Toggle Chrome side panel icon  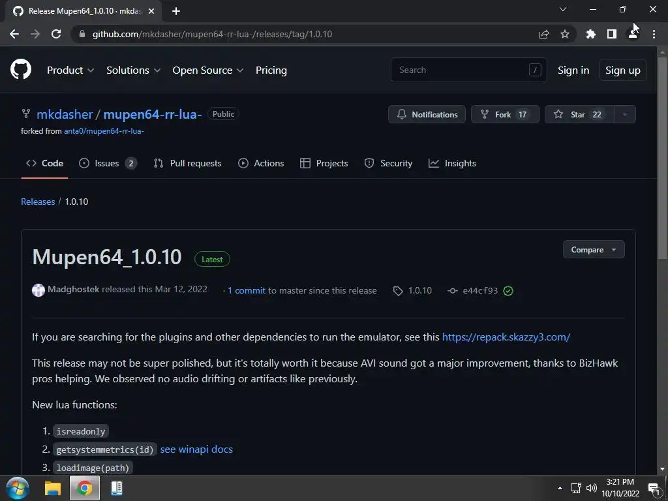[612, 34]
